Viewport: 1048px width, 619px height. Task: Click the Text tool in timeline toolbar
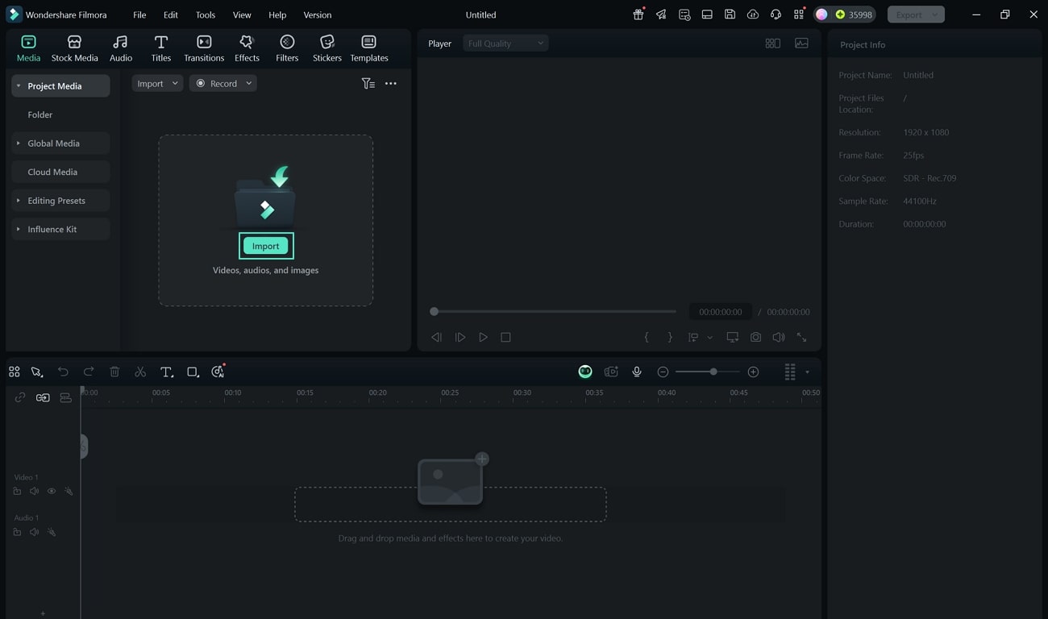[x=166, y=372]
